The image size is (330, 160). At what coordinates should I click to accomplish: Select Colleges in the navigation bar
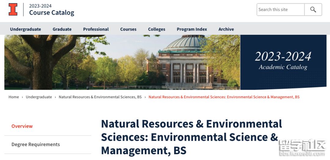click(156, 29)
